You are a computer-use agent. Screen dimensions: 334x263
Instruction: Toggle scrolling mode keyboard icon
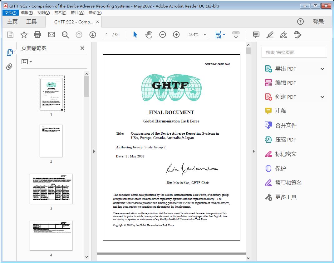point(236,35)
